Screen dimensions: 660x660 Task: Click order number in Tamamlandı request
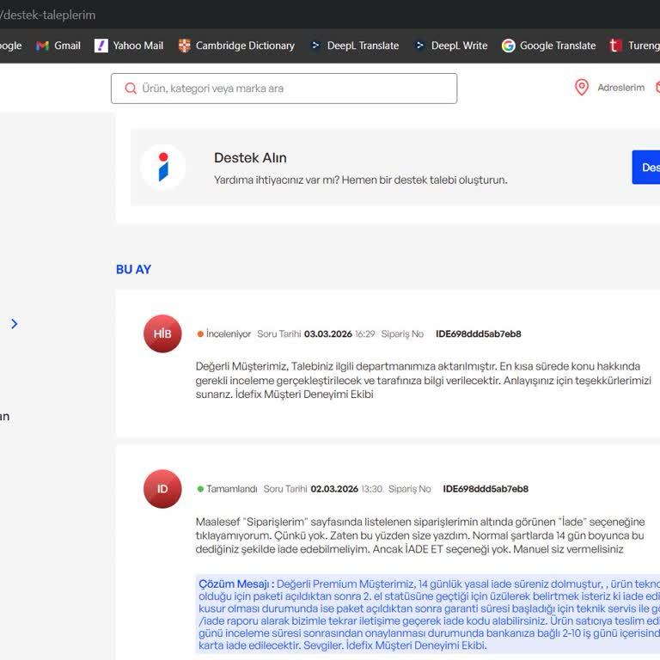pos(486,489)
